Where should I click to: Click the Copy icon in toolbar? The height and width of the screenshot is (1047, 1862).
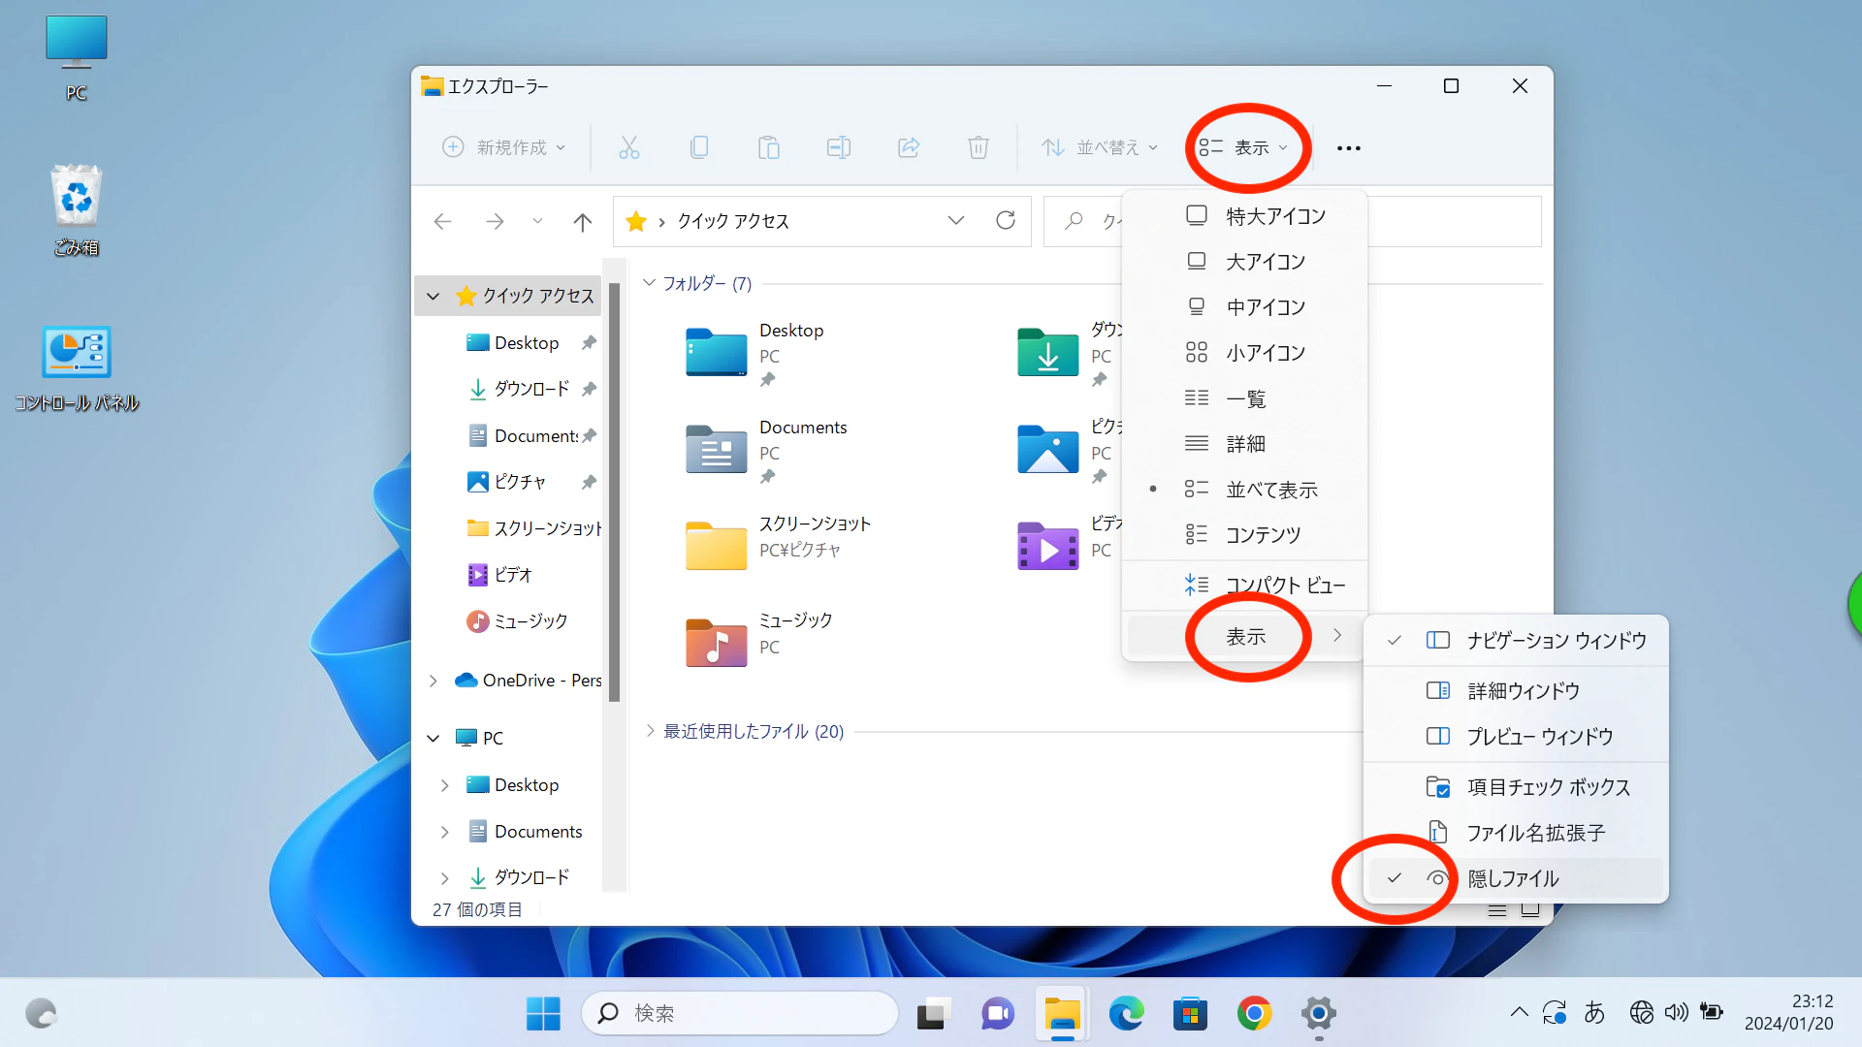point(699,147)
